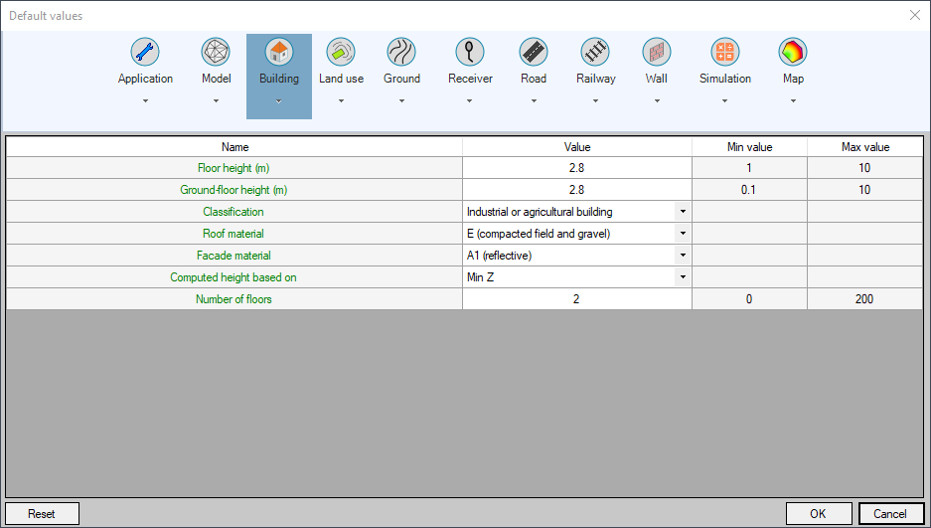Open the Receiver microphone icon

tap(470, 53)
